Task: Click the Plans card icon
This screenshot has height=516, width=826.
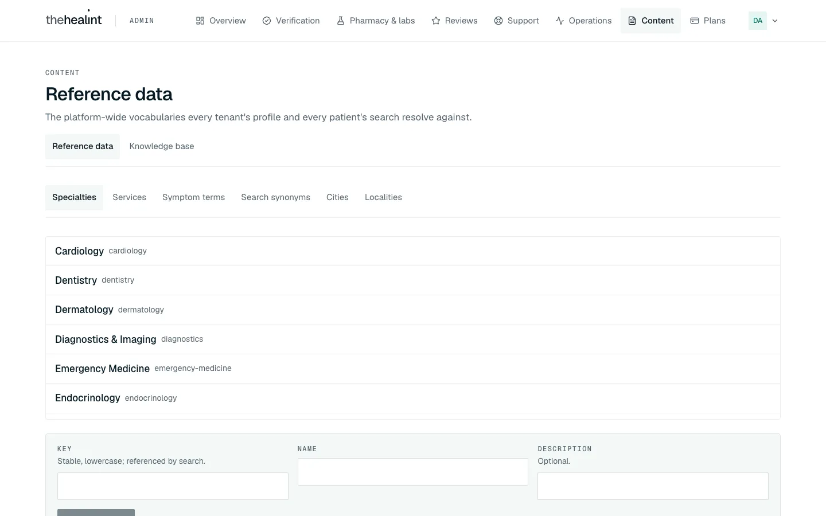Action: click(x=695, y=21)
